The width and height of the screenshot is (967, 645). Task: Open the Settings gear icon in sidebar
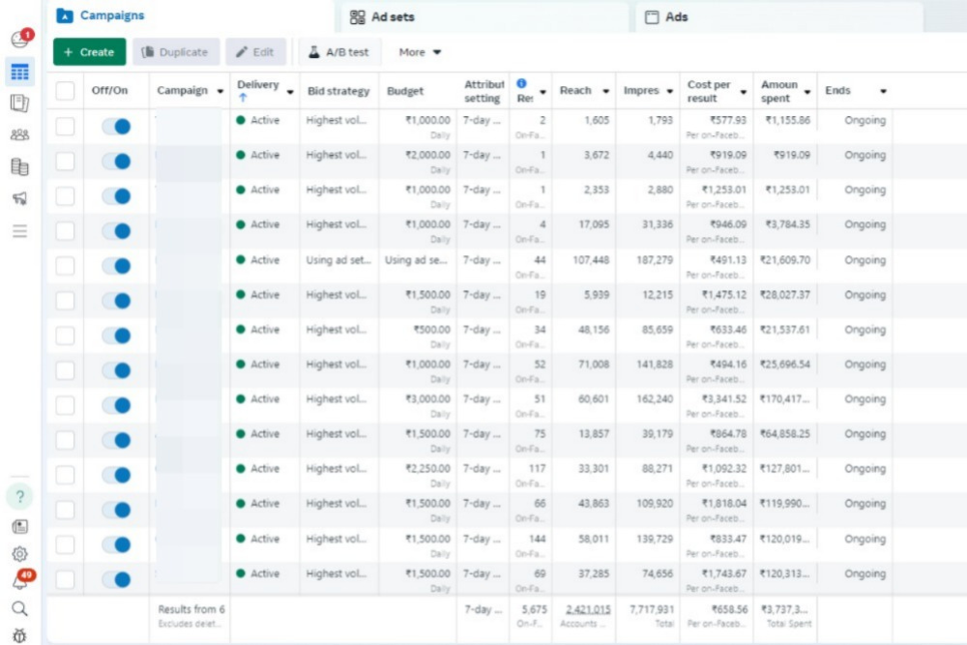point(19,554)
